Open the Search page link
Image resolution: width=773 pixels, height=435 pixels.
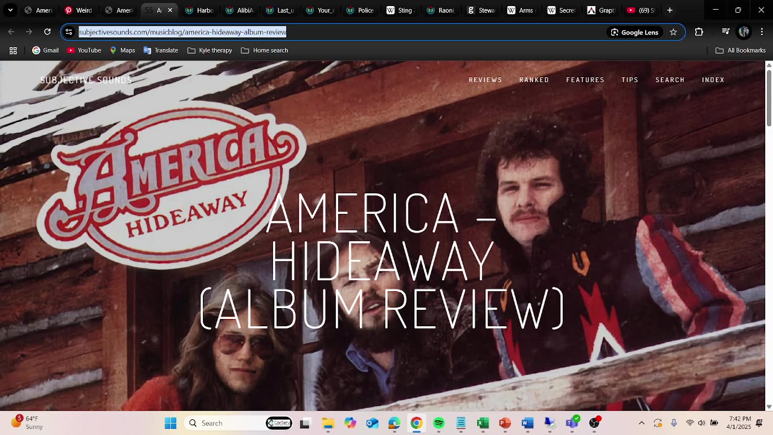click(x=670, y=80)
